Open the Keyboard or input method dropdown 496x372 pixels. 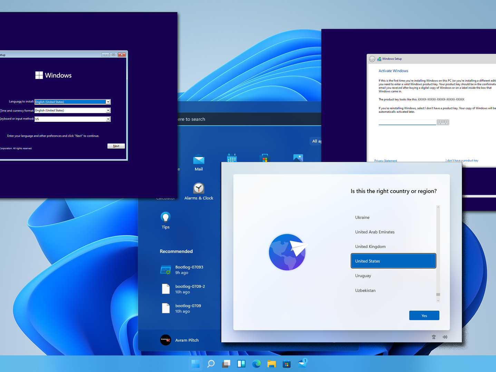pyautogui.click(x=108, y=119)
